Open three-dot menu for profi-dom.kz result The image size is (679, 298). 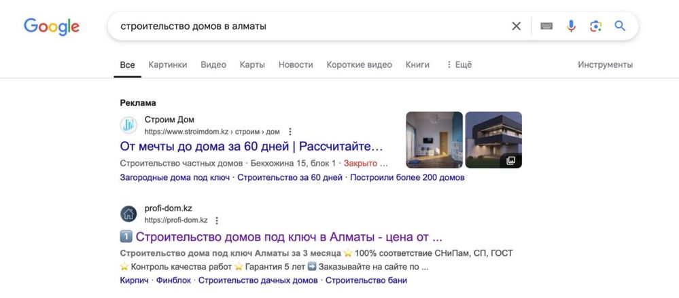tap(217, 221)
